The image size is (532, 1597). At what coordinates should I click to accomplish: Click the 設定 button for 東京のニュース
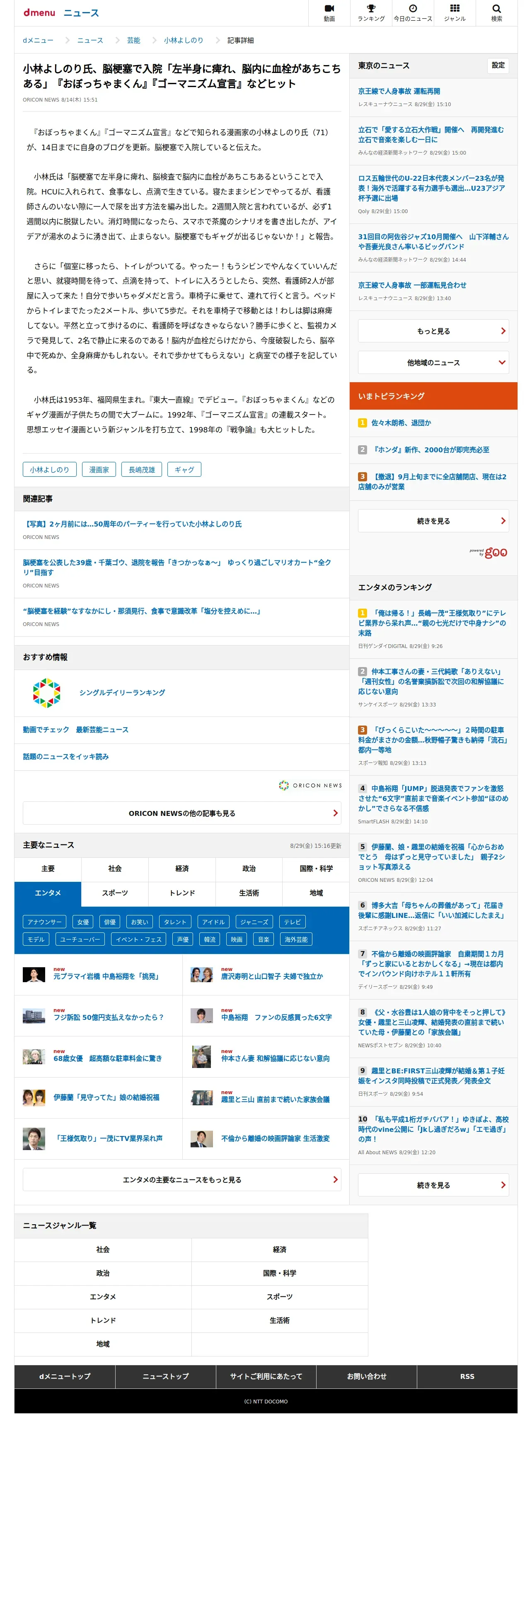coord(498,65)
